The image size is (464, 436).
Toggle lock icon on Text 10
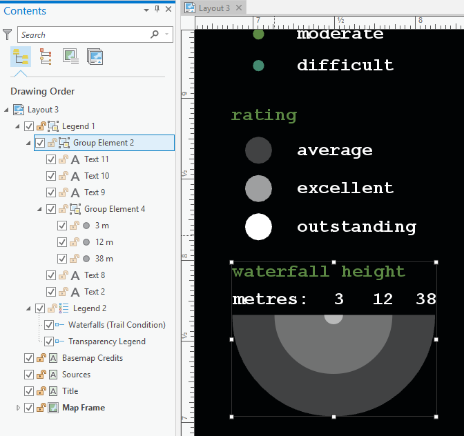click(64, 176)
